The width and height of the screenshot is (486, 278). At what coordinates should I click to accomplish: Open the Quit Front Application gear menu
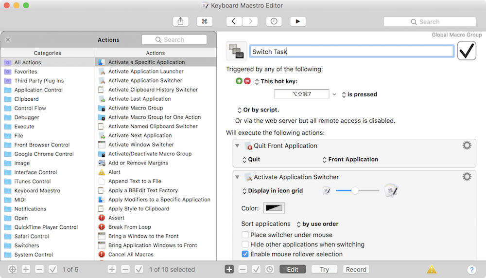[x=467, y=146]
